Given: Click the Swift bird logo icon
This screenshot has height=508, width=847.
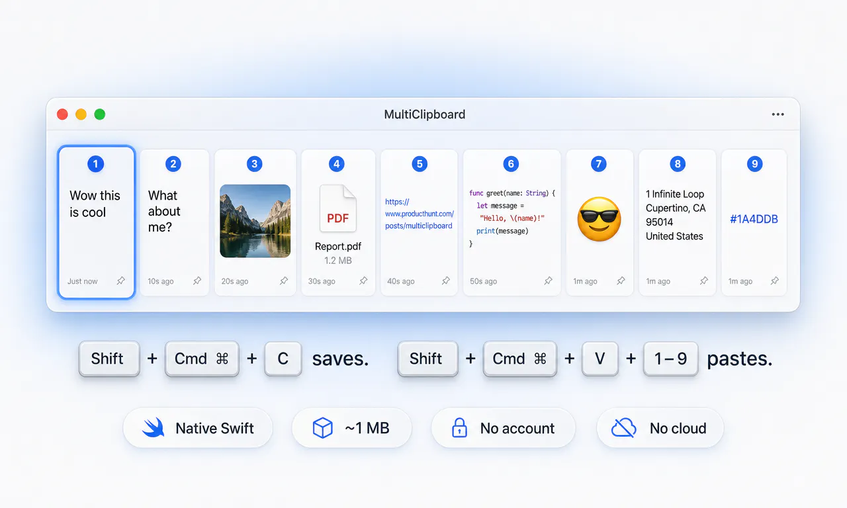Looking at the screenshot, I should [153, 428].
